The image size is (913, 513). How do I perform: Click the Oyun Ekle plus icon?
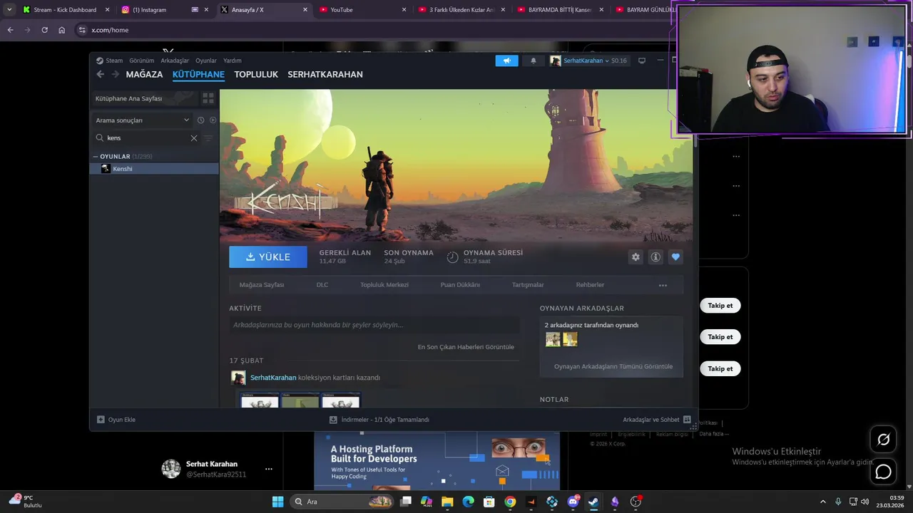pos(101,420)
